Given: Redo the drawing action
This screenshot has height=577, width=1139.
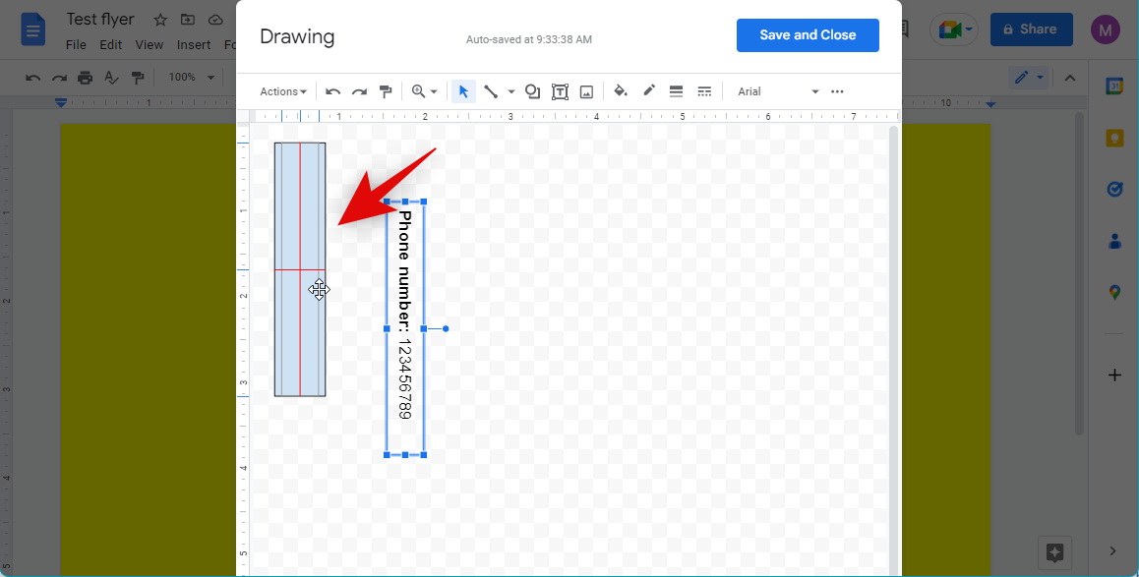Looking at the screenshot, I should point(359,91).
